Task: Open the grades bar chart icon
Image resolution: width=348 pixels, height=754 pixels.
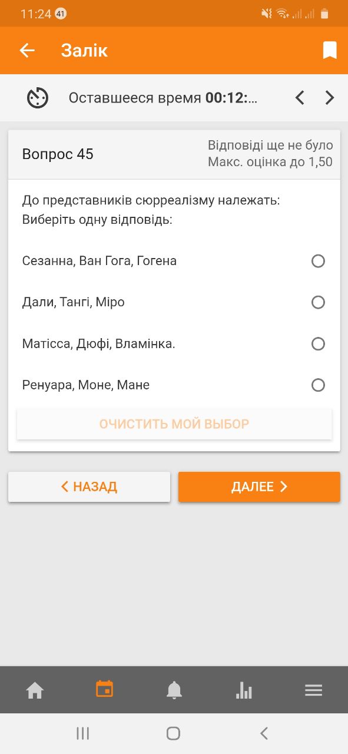Action: coord(244,690)
